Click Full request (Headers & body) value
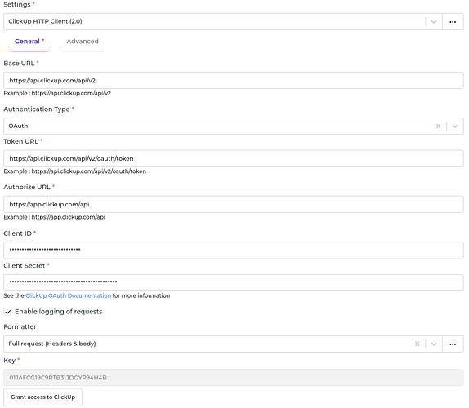This screenshot has height=408, width=469. (52, 344)
